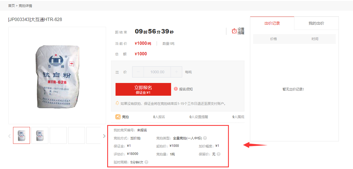Click the 设置提醒 text

pos(241,31)
